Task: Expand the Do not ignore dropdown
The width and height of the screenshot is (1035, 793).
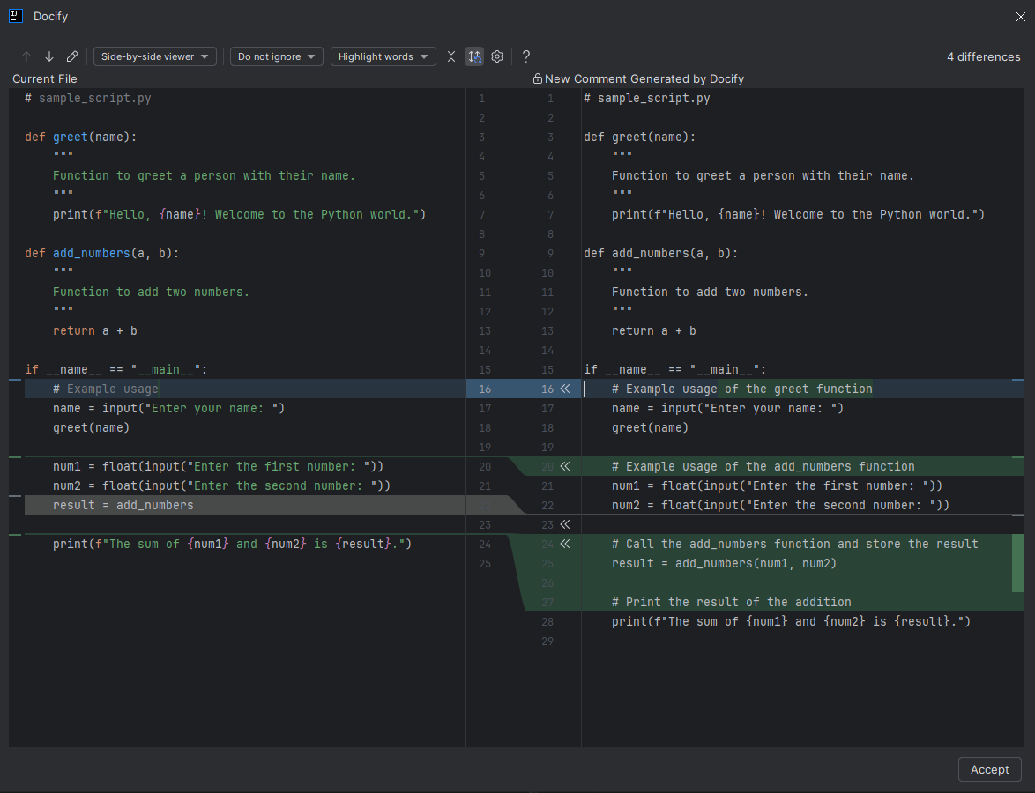Action: click(277, 56)
